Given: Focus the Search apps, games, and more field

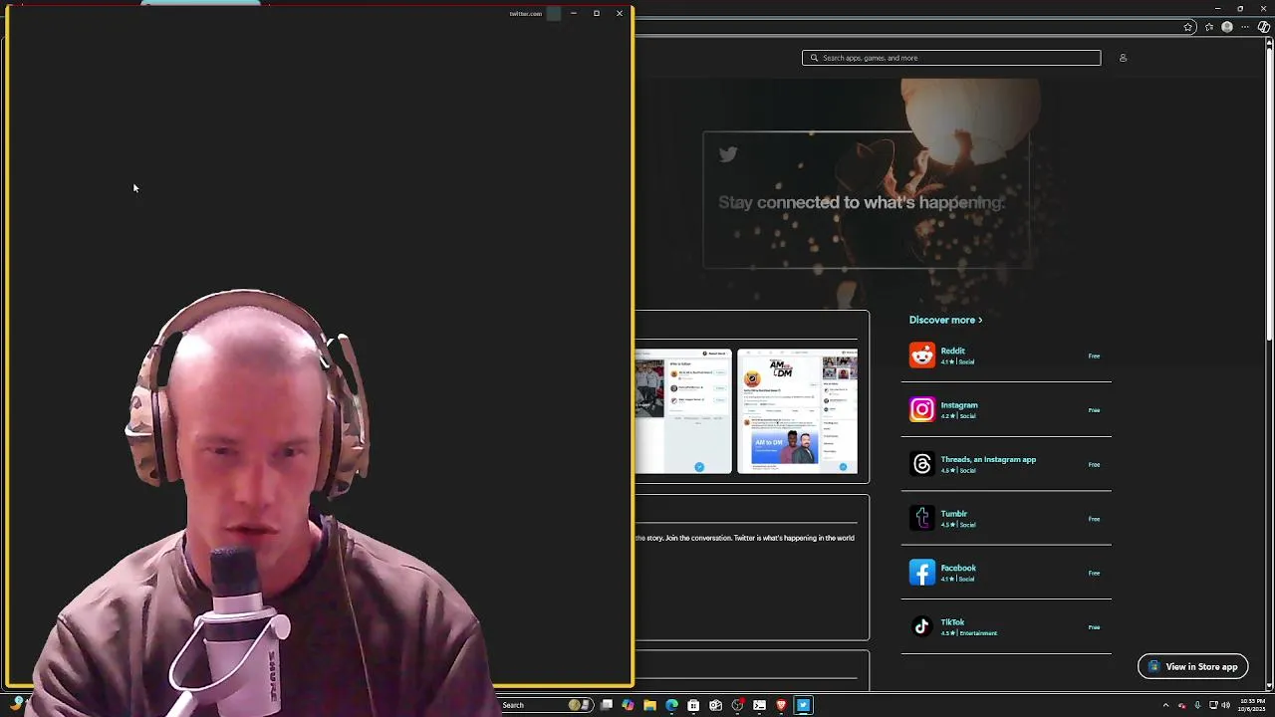Looking at the screenshot, I should pyautogui.click(x=951, y=58).
